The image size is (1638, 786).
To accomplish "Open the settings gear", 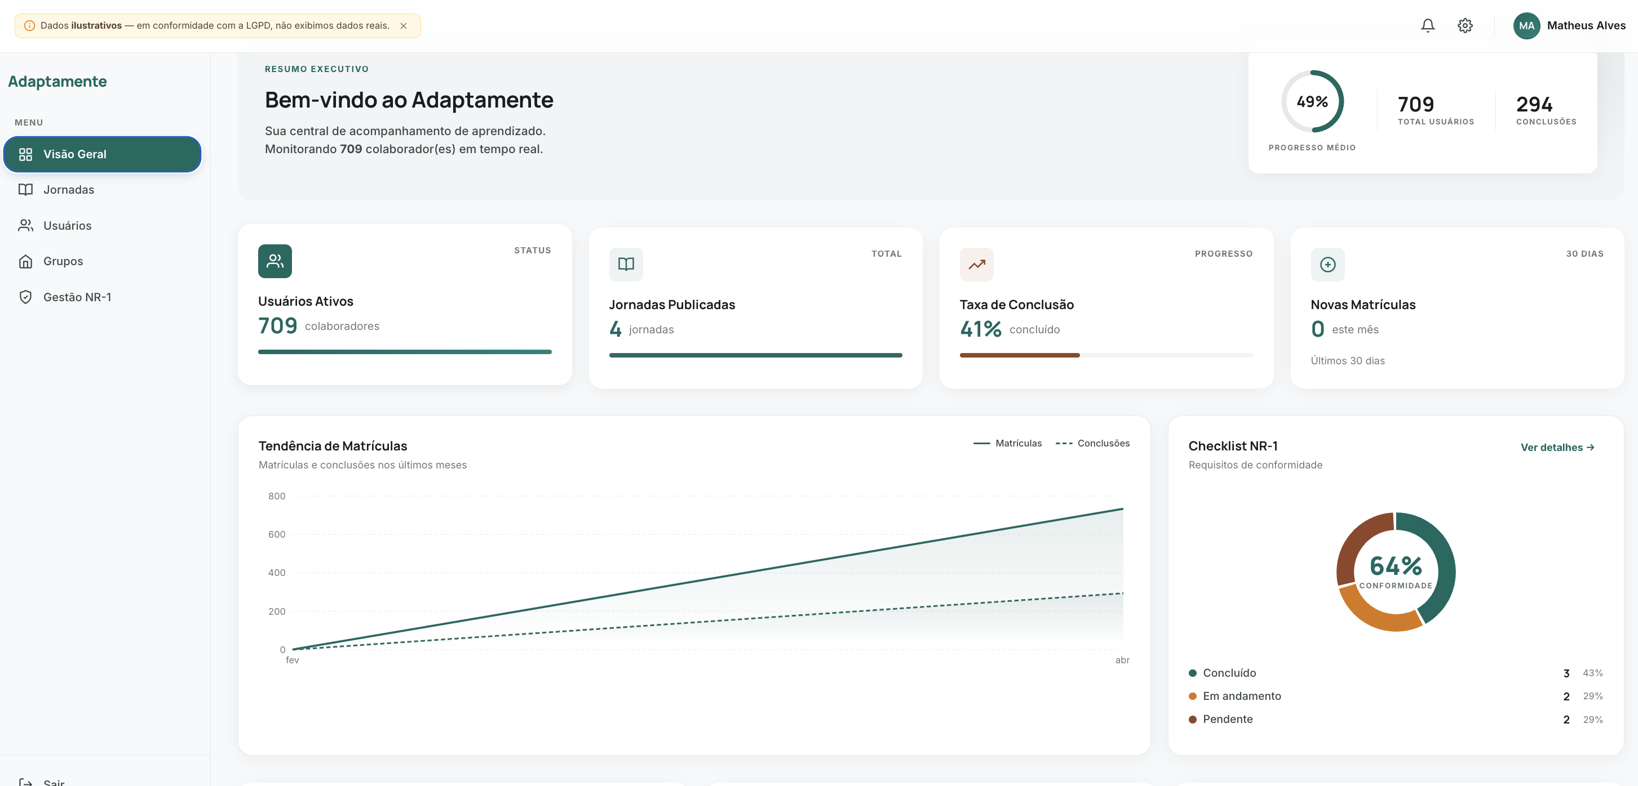I will (1465, 25).
